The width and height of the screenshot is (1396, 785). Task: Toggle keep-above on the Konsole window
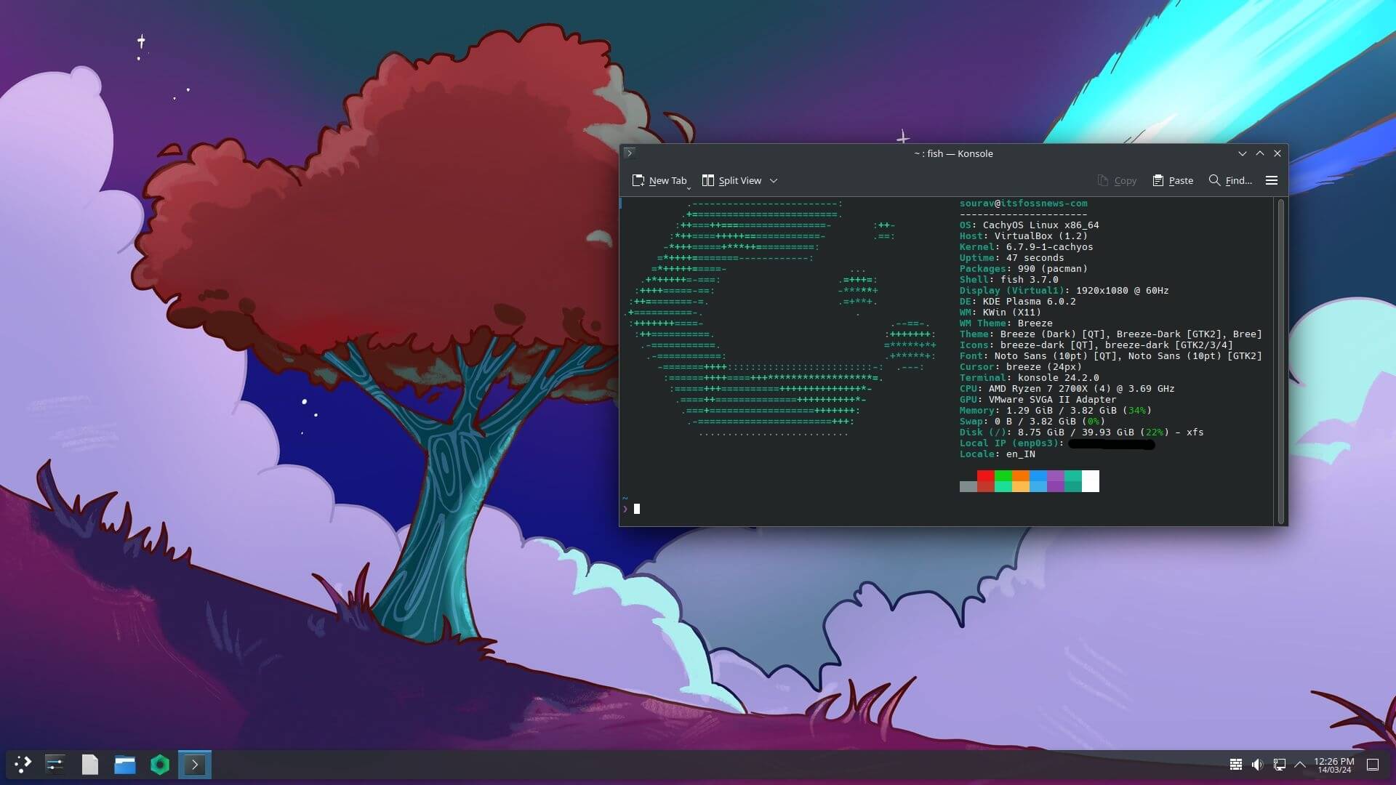point(1260,153)
